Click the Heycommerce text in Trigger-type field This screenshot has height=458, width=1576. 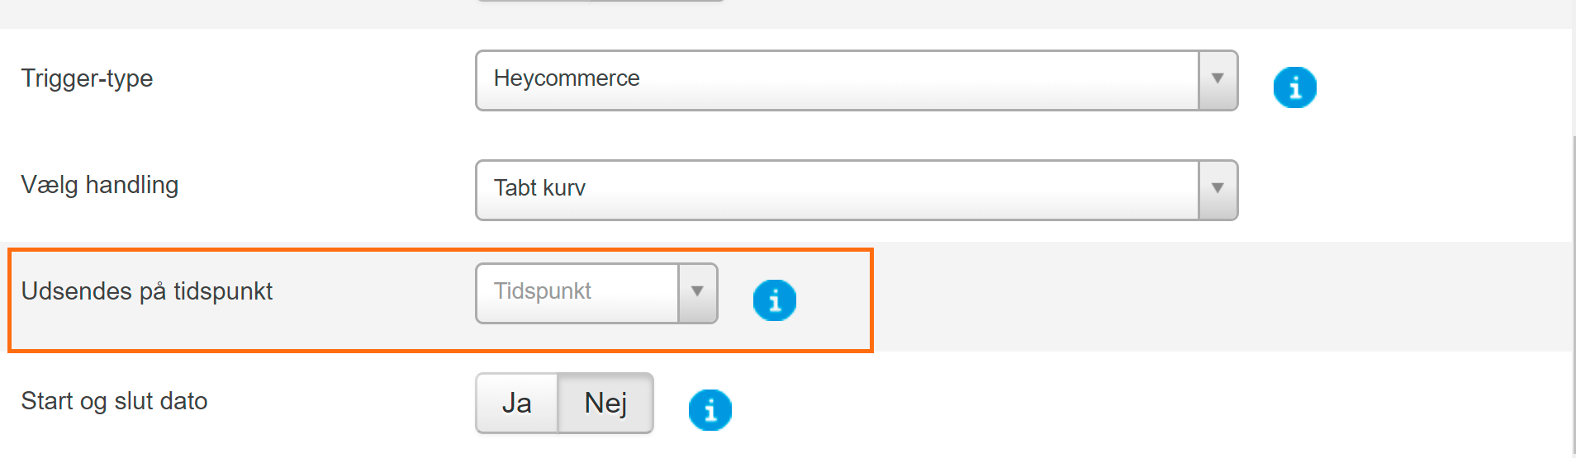(567, 78)
